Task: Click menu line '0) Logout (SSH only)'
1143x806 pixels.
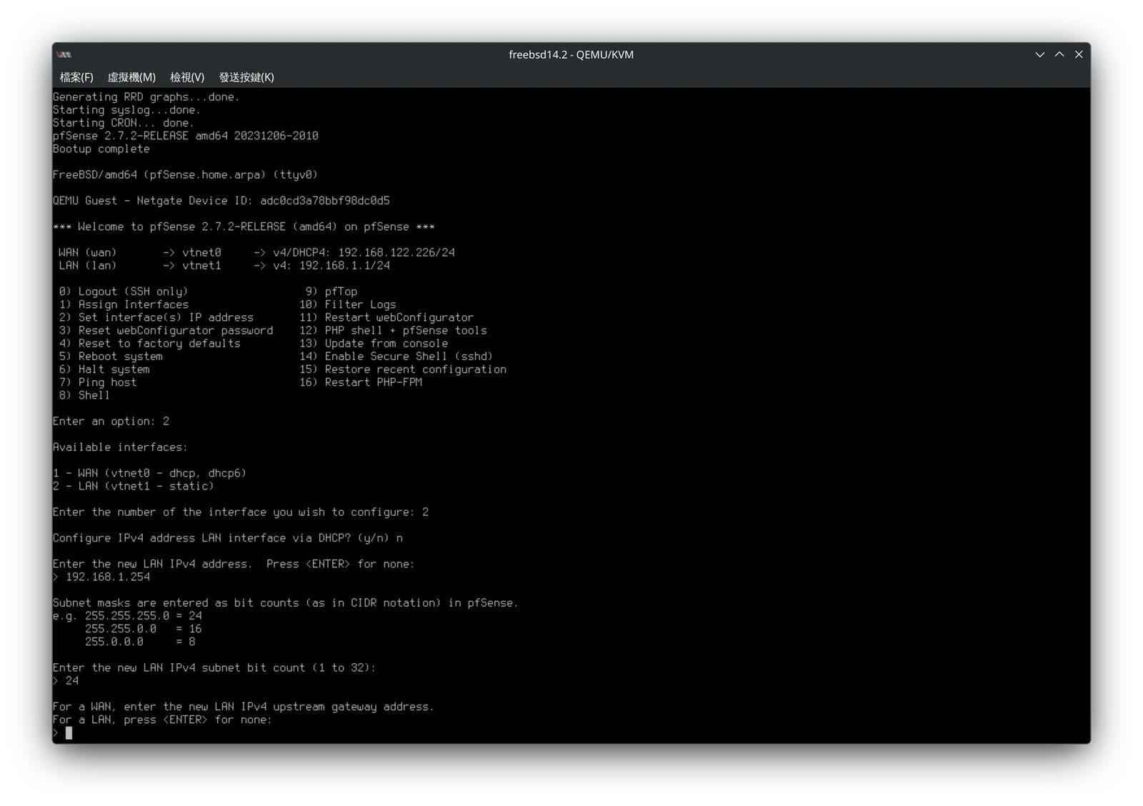Action: 124,292
